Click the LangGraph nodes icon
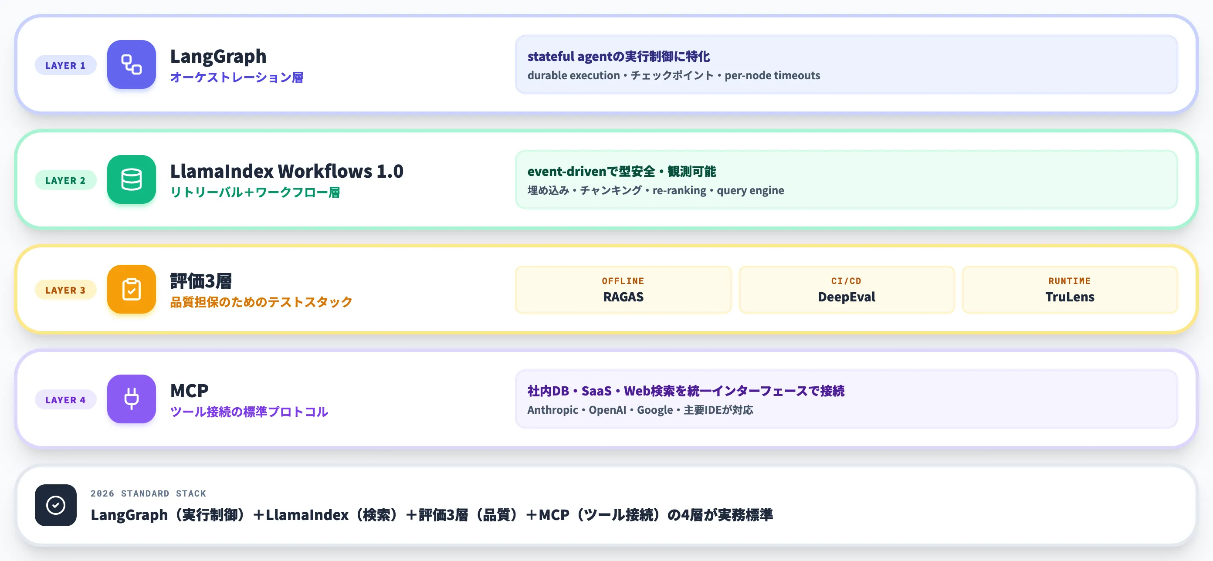1213x561 pixels. [132, 64]
